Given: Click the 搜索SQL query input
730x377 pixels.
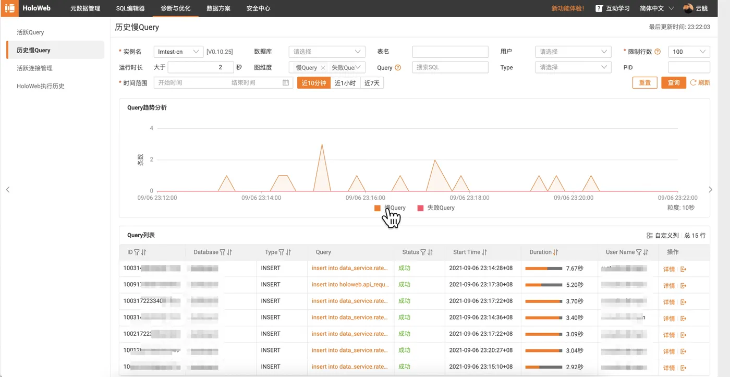Looking at the screenshot, I should point(450,67).
